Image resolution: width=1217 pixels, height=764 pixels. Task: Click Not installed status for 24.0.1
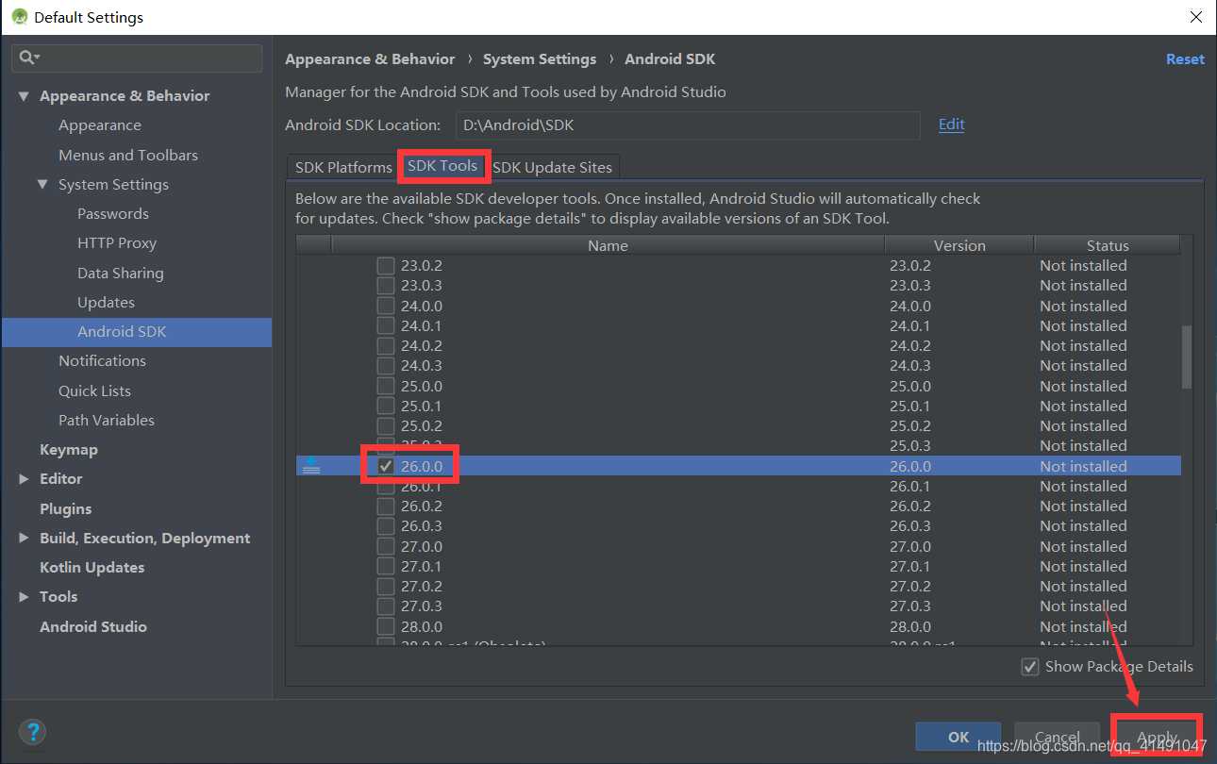(x=1083, y=325)
